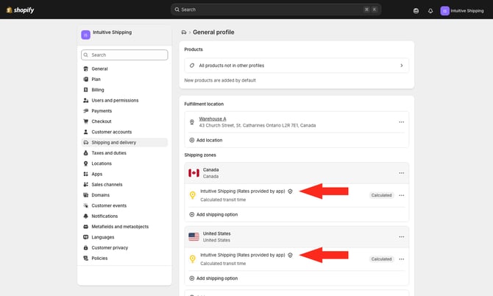Viewport: 493px width, 296px height.
Task: Click the Notifications bell icon in sidebar
Action: (x=85, y=216)
